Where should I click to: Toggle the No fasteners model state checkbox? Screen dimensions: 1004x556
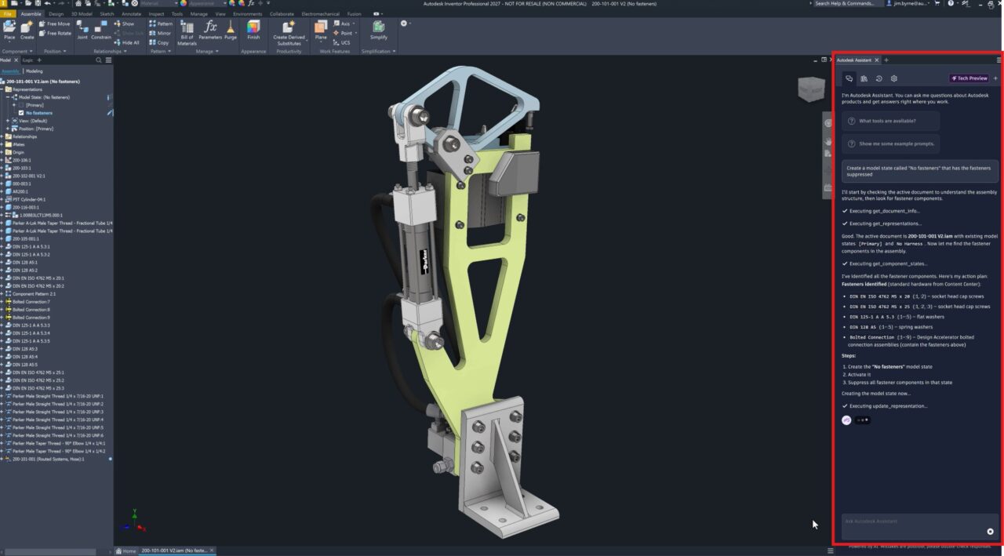coord(21,113)
